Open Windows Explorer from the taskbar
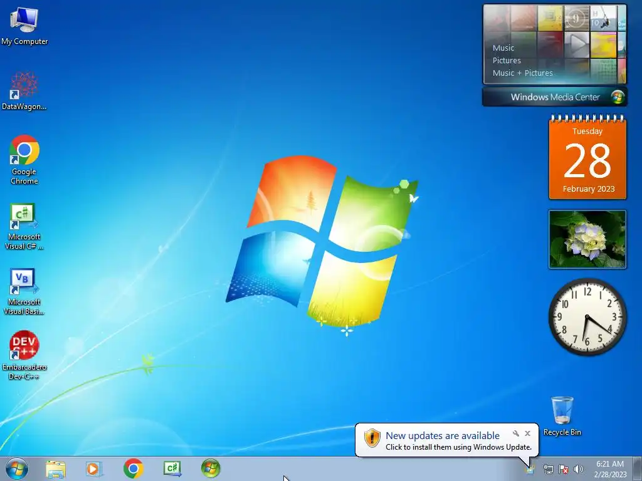This screenshot has width=642, height=481. point(56,468)
